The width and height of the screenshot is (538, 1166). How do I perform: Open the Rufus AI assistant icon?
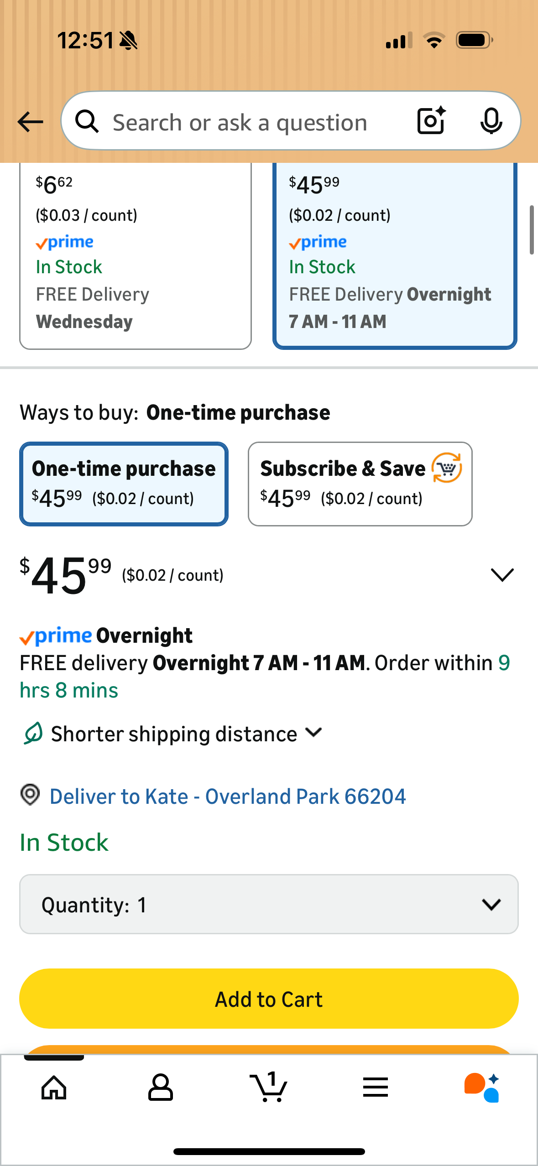(x=482, y=1088)
